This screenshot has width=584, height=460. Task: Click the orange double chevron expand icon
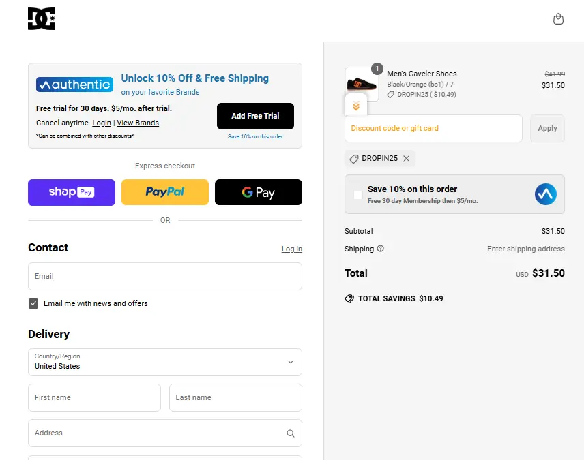pos(356,106)
